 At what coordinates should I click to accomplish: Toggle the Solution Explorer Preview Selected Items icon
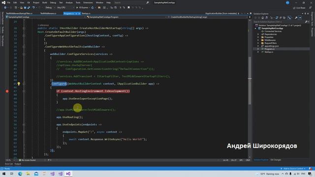pyautogui.click(x=300, y=18)
